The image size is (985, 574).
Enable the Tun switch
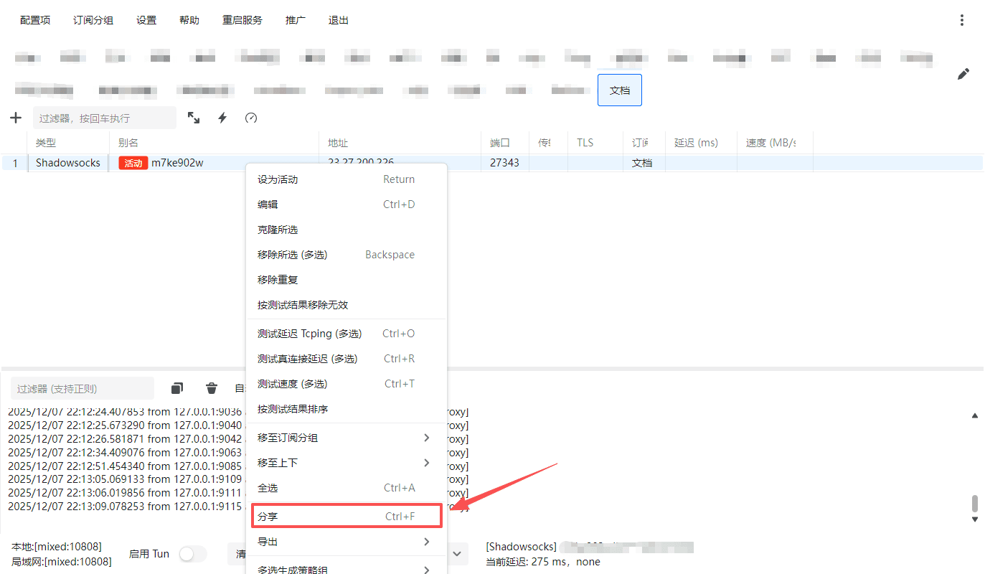click(x=191, y=553)
